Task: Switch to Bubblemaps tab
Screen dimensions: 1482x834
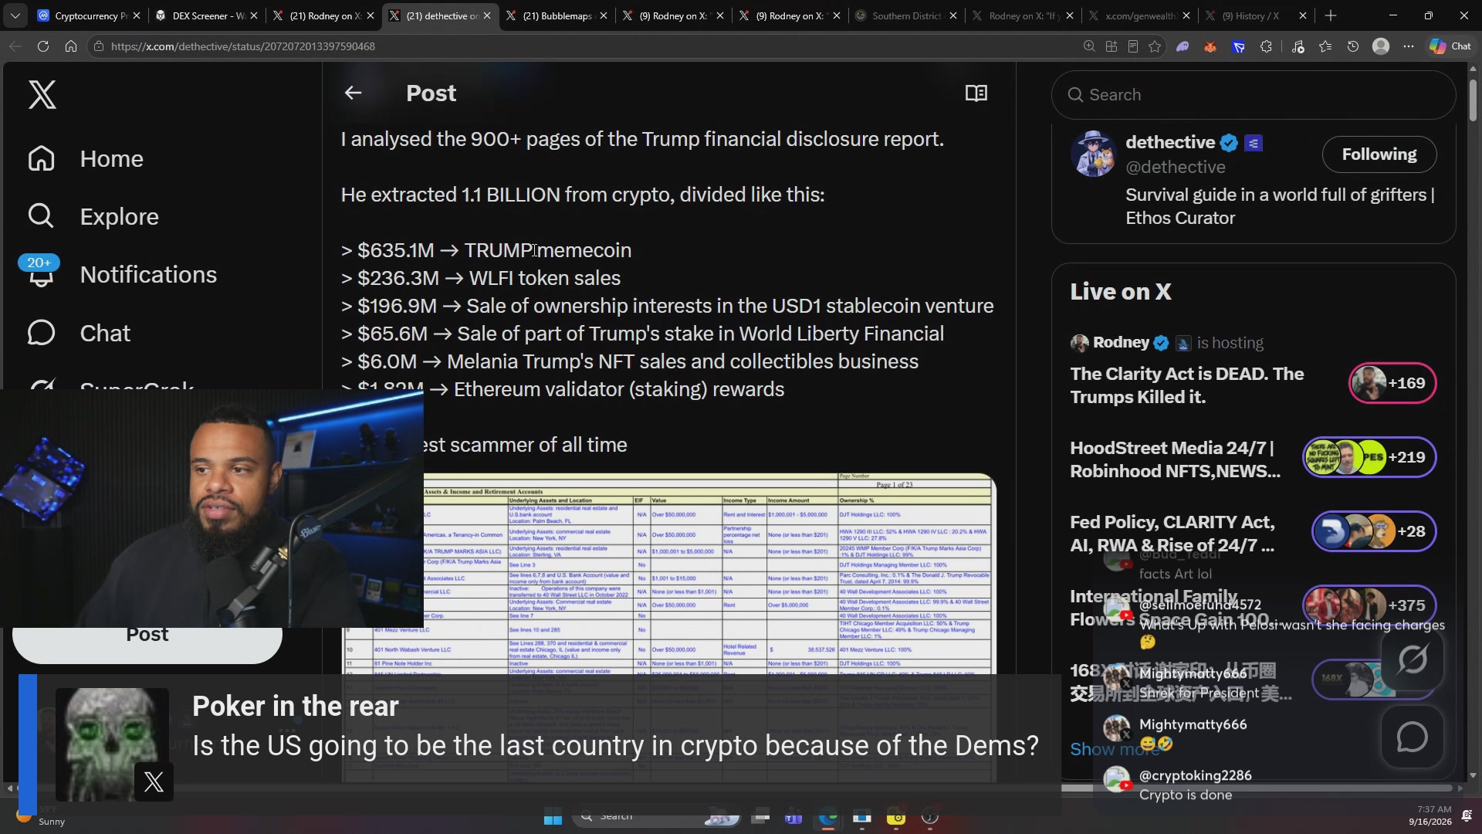Action: 556,15
